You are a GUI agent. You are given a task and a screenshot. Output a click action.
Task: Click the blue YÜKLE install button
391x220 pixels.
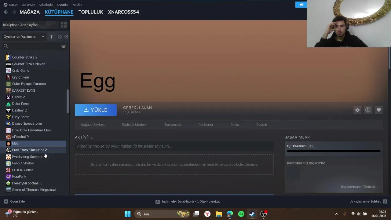[x=96, y=110]
